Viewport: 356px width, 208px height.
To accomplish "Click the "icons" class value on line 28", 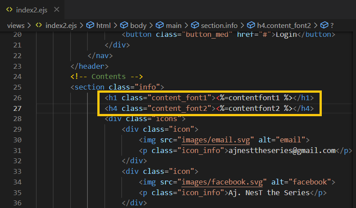I will click(167, 119).
